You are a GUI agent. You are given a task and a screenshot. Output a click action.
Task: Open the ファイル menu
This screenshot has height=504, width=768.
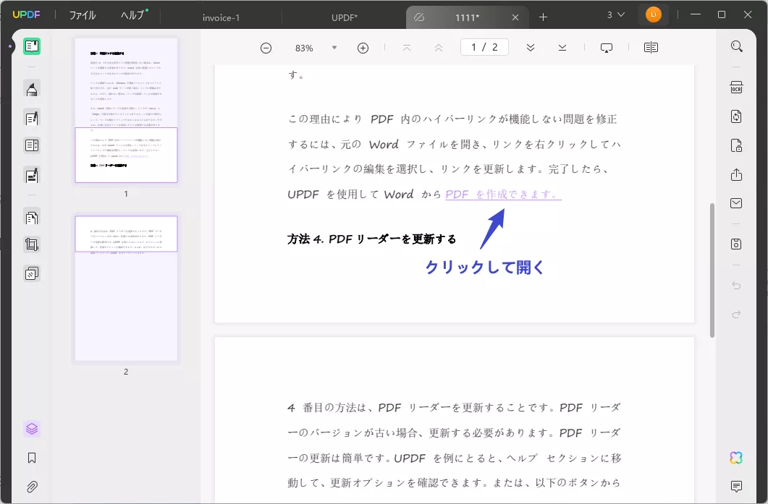(x=83, y=15)
